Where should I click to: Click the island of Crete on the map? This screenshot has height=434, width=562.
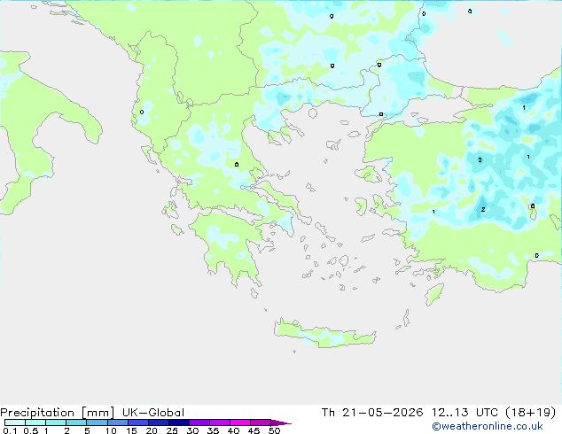click(x=324, y=334)
